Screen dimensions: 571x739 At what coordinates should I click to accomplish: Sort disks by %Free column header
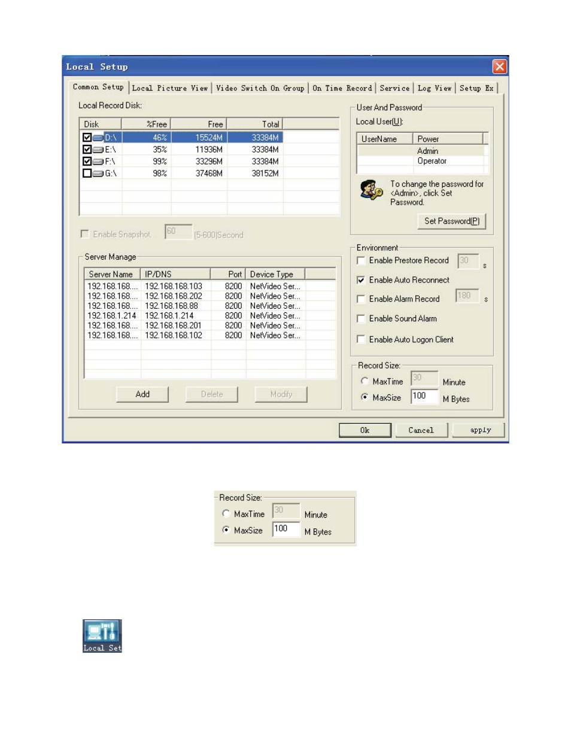[x=147, y=124]
